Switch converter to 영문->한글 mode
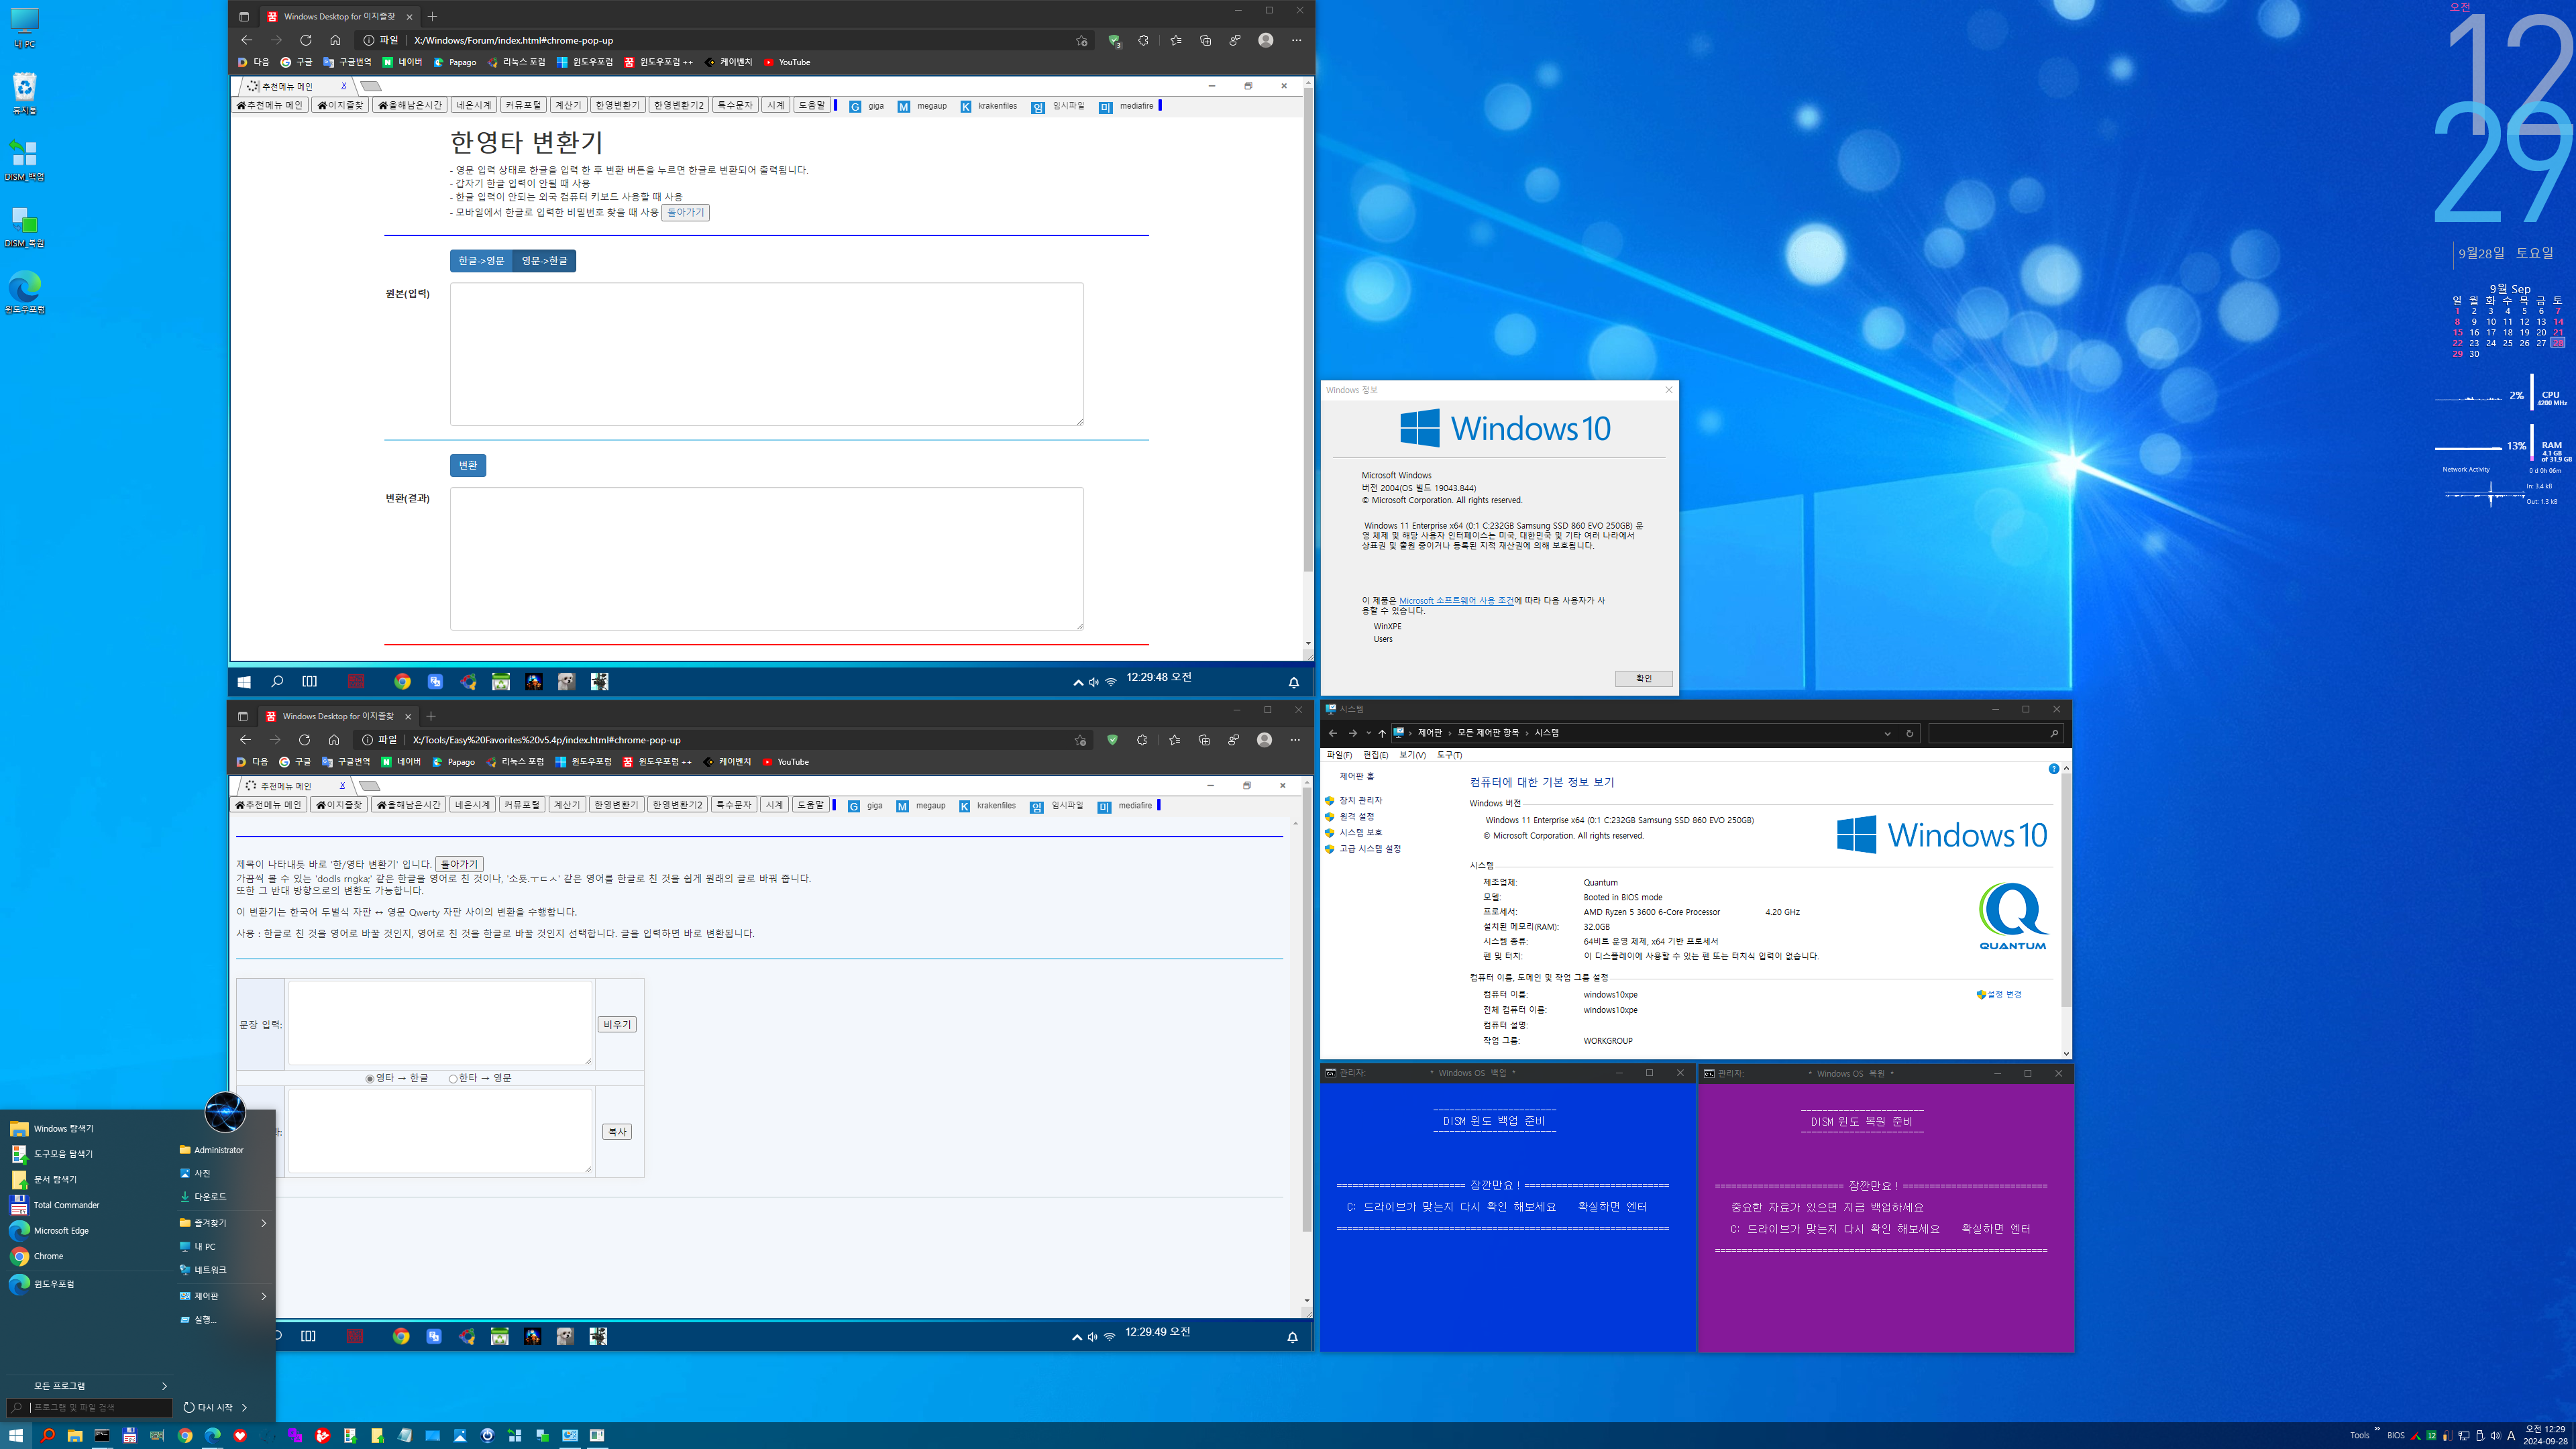Screen dimensions: 2576x1449 click(x=544, y=261)
